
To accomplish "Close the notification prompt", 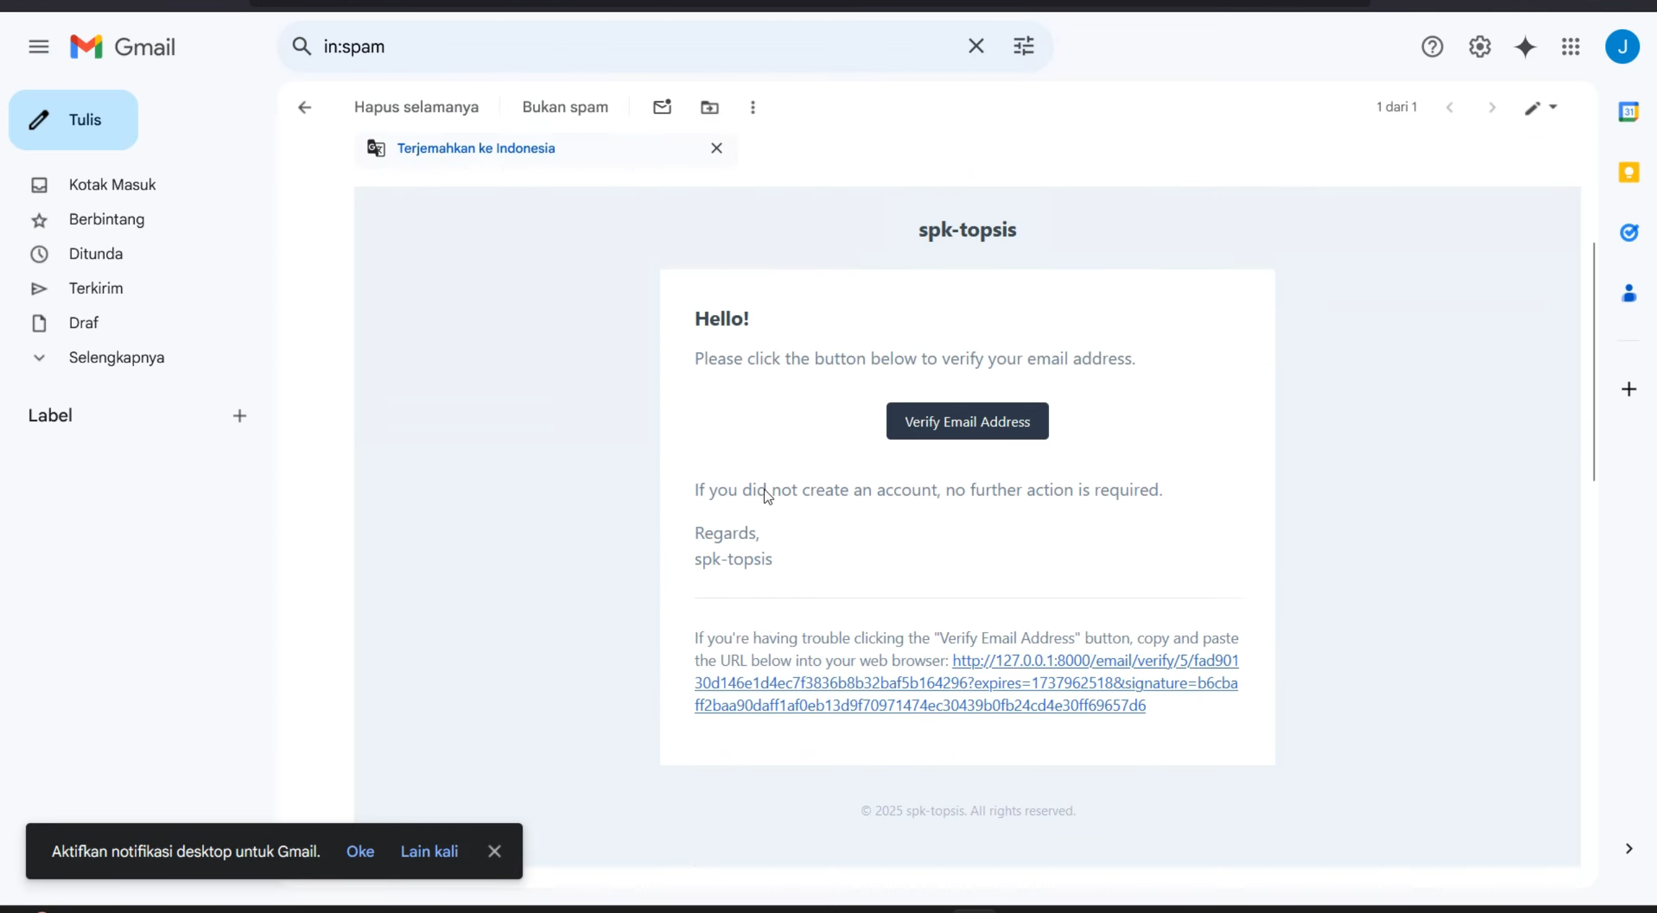I will tap(494, 851).
